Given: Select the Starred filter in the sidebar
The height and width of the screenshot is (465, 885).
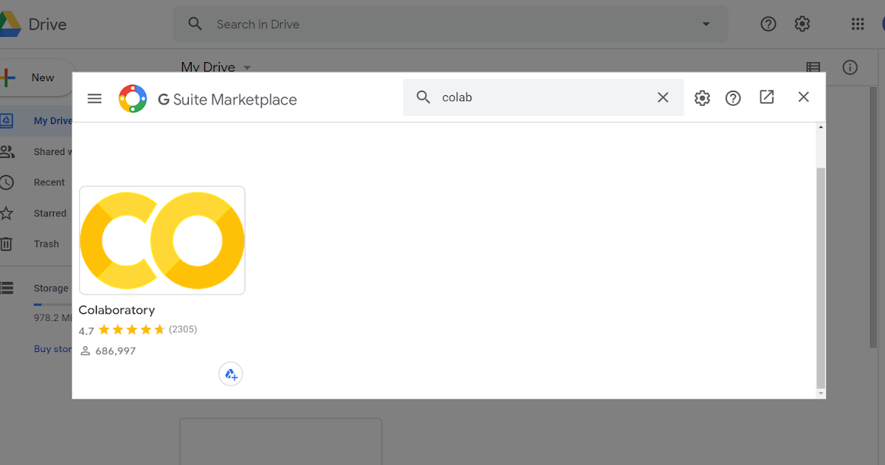Looking at the screenshot, I should [x=49, y=213].
